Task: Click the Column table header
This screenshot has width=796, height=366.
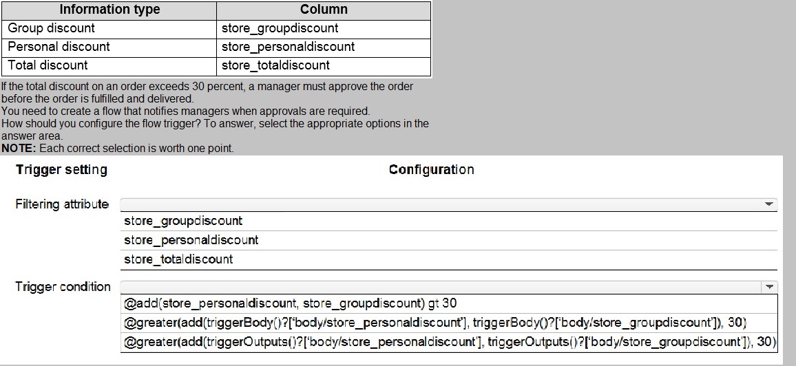Action: click(x=324, y=10)
